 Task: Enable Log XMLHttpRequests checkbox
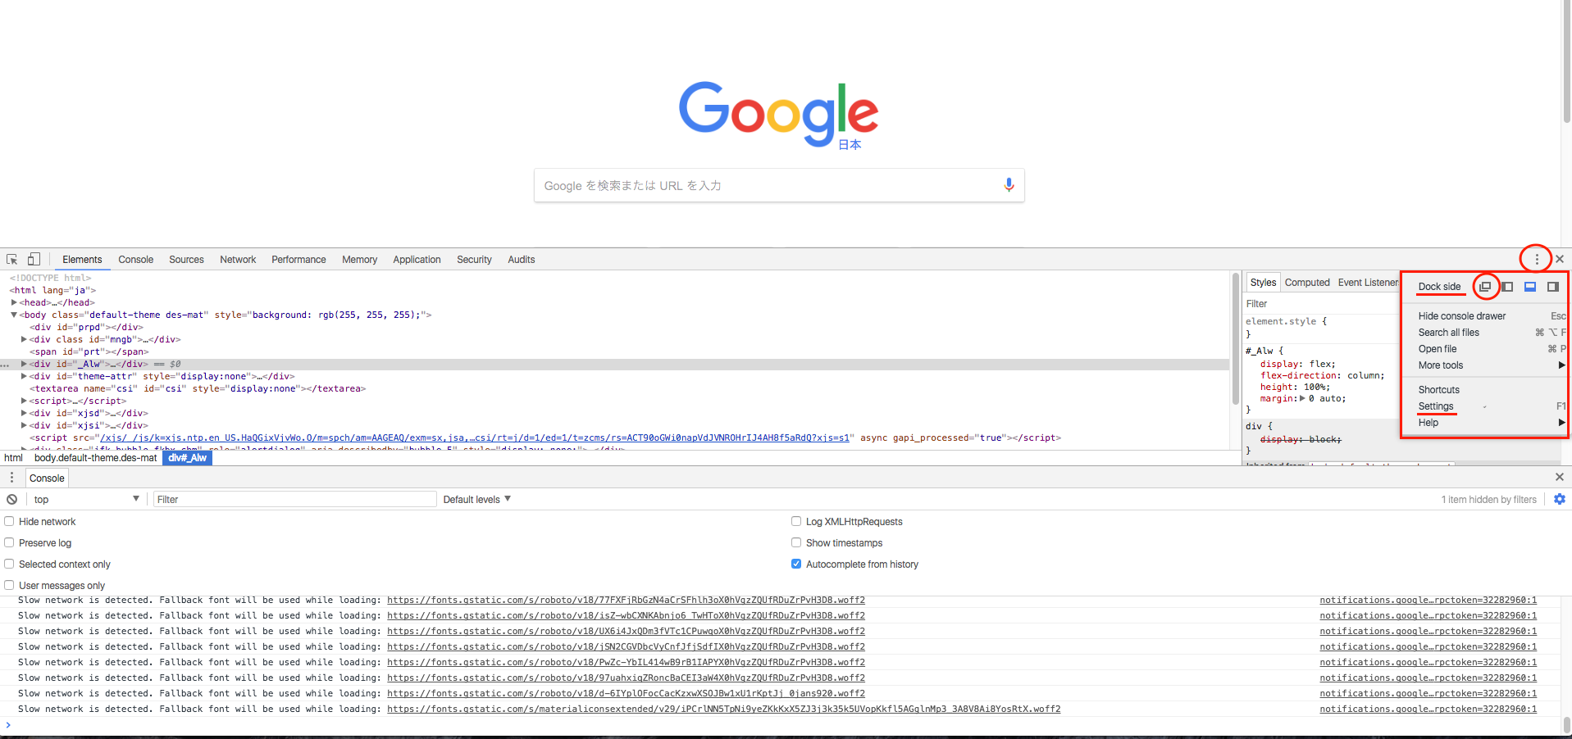tap(796, 521)
